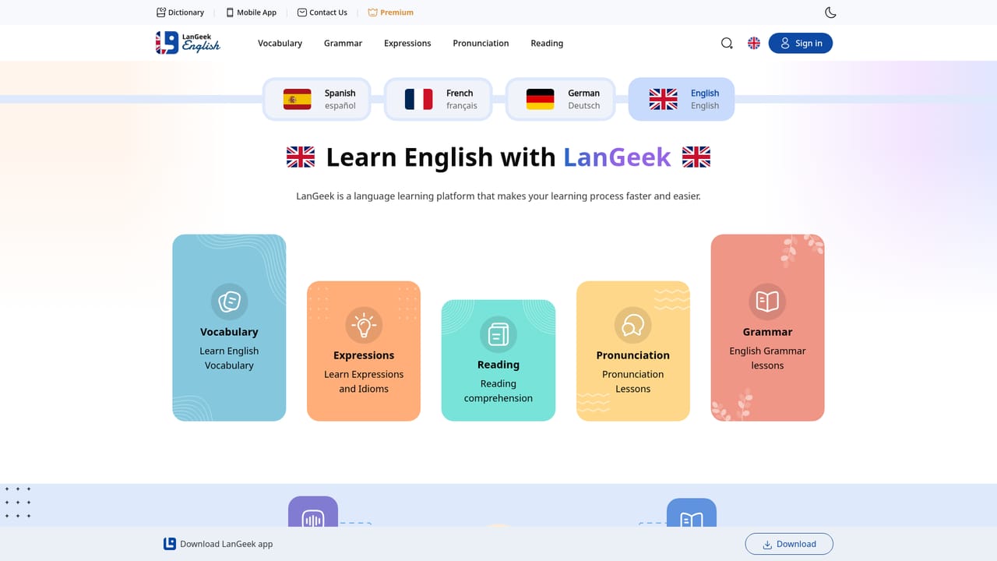Screen dimensions: 997x561
Task: Click the LanGeek app icon in download bar
Action: coord(170,544)
